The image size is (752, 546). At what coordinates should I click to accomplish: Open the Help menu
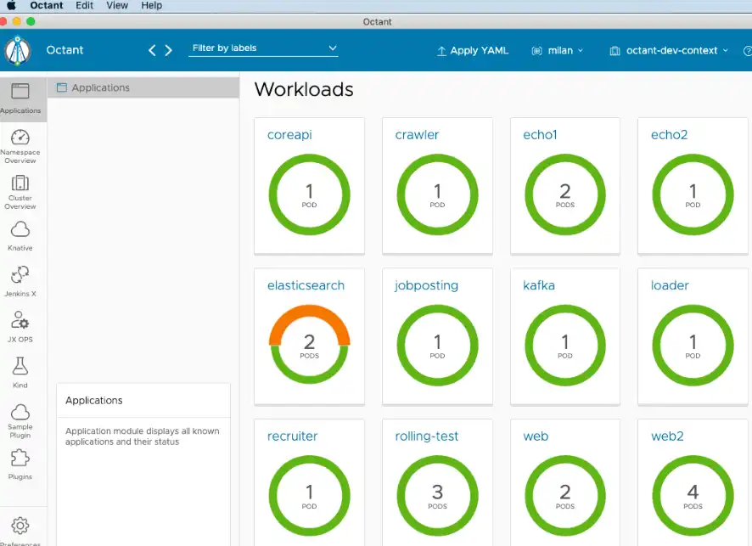(x=152, y=6)
